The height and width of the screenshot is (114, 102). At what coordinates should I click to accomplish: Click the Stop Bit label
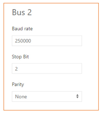(x=20, y=57)
